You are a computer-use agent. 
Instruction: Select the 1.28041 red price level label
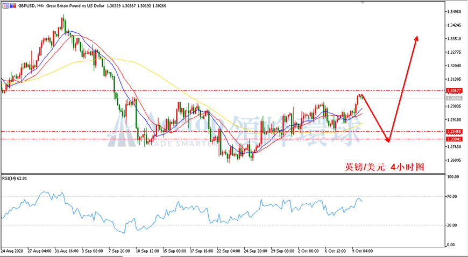(454, 139)
